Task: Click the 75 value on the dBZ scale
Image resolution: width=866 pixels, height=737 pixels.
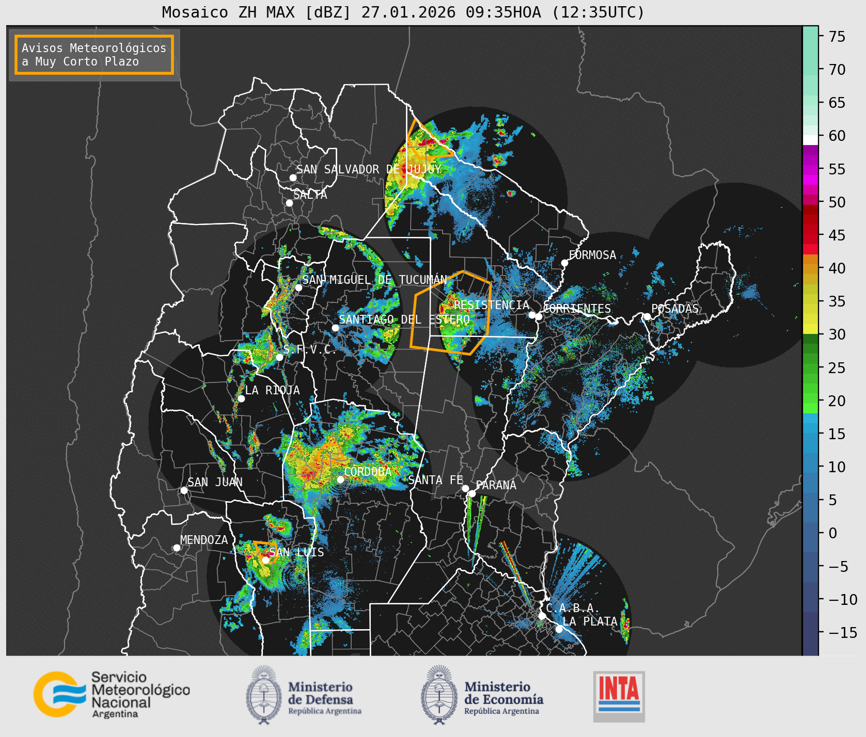Action: click(837, 36)
